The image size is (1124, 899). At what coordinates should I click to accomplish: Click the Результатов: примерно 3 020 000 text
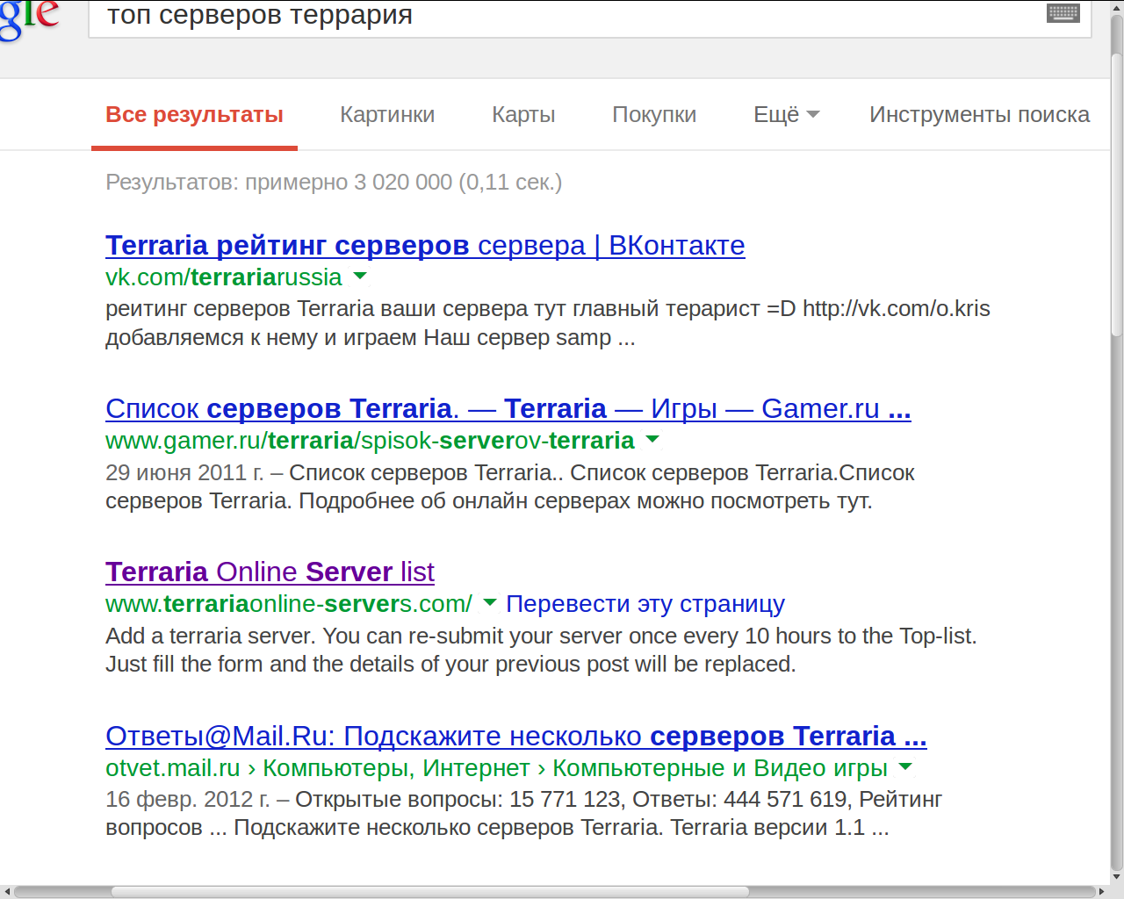334,182
